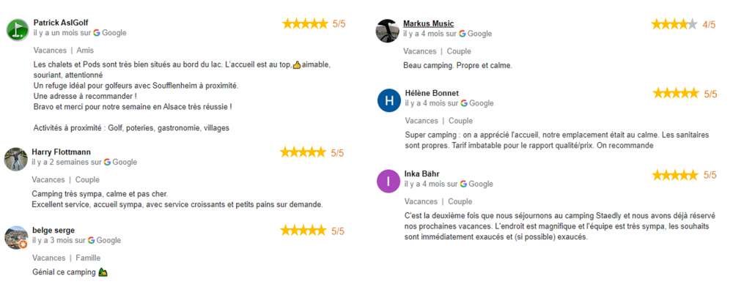Click Inka Bähr reviewer name
Viewport: 733px width, 295px height.
(421, 173)
